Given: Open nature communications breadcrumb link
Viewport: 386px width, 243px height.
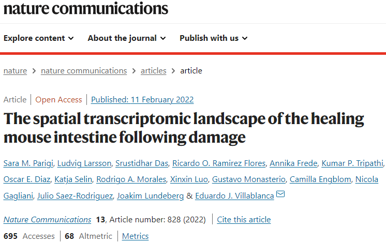Looking at the screenshot, I should pos(84,71).
